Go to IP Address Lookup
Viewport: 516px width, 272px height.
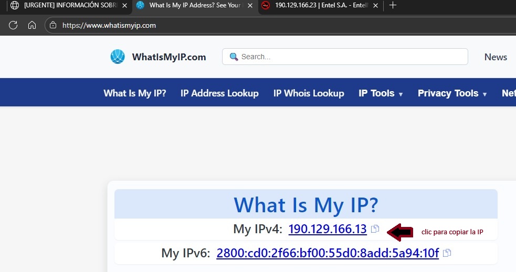pyautogui.click(x=219, y=93)
